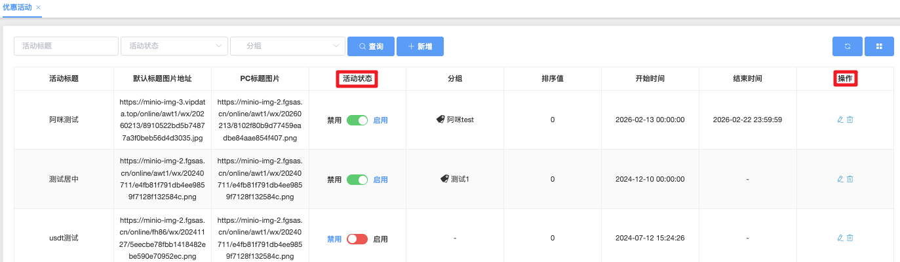Click the 新增 add button
Screen dimensions: 900x262
[x=420, y=46]
